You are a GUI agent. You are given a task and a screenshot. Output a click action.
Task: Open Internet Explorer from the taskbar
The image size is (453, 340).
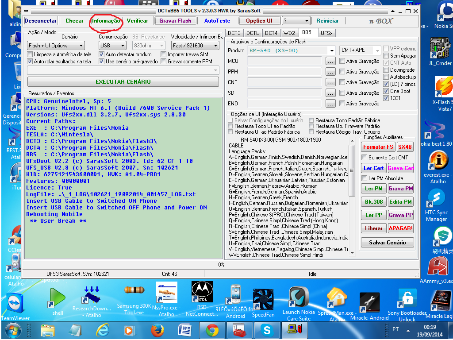(x=103, y=330)
